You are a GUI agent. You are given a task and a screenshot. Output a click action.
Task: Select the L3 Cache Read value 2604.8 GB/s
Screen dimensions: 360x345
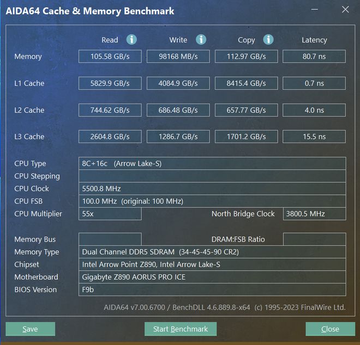(x=110, y=137)
